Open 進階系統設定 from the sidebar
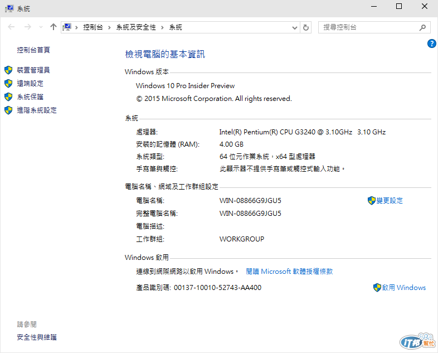The width and height of the screenshot is (438, 353). pos(37,110)
